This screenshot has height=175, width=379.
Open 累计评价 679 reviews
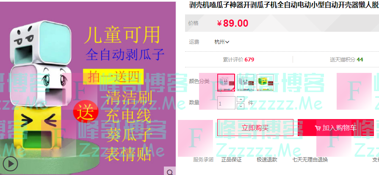(x=238, y=59)
